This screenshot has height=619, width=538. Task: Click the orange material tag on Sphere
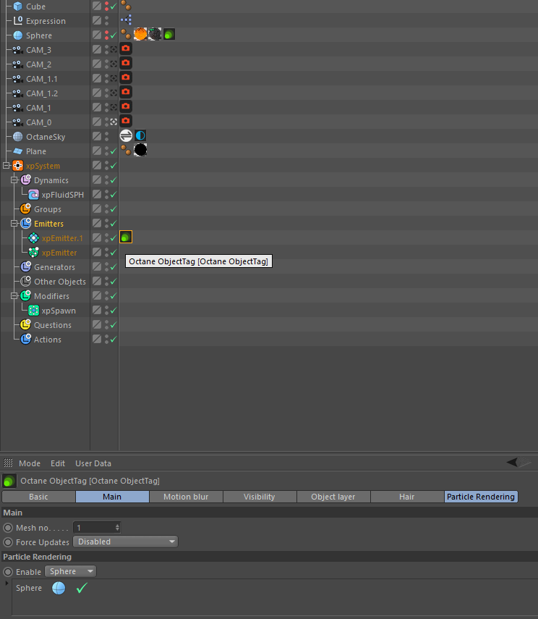140,34
